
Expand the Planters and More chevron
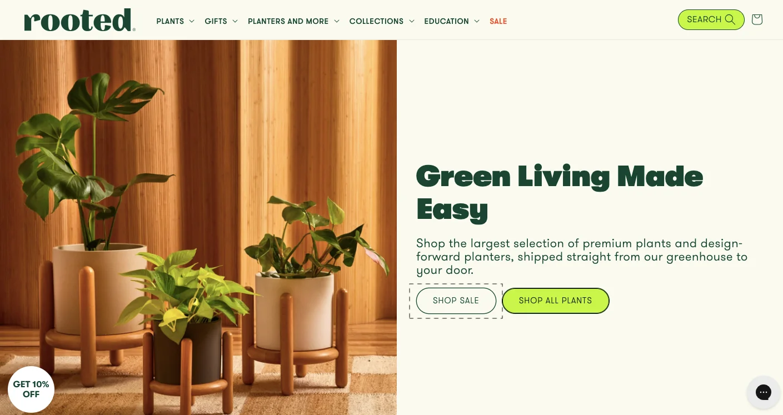337,21
